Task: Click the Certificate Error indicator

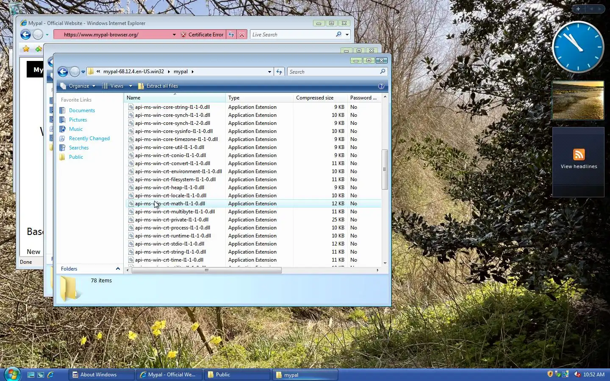Action: tap(202, 35)
